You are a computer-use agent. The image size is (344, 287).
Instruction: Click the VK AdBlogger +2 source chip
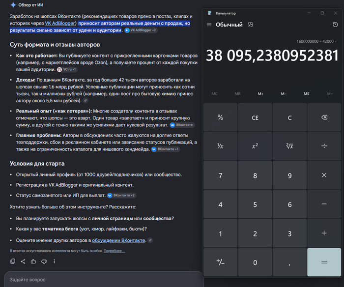(x=141, y=30)
